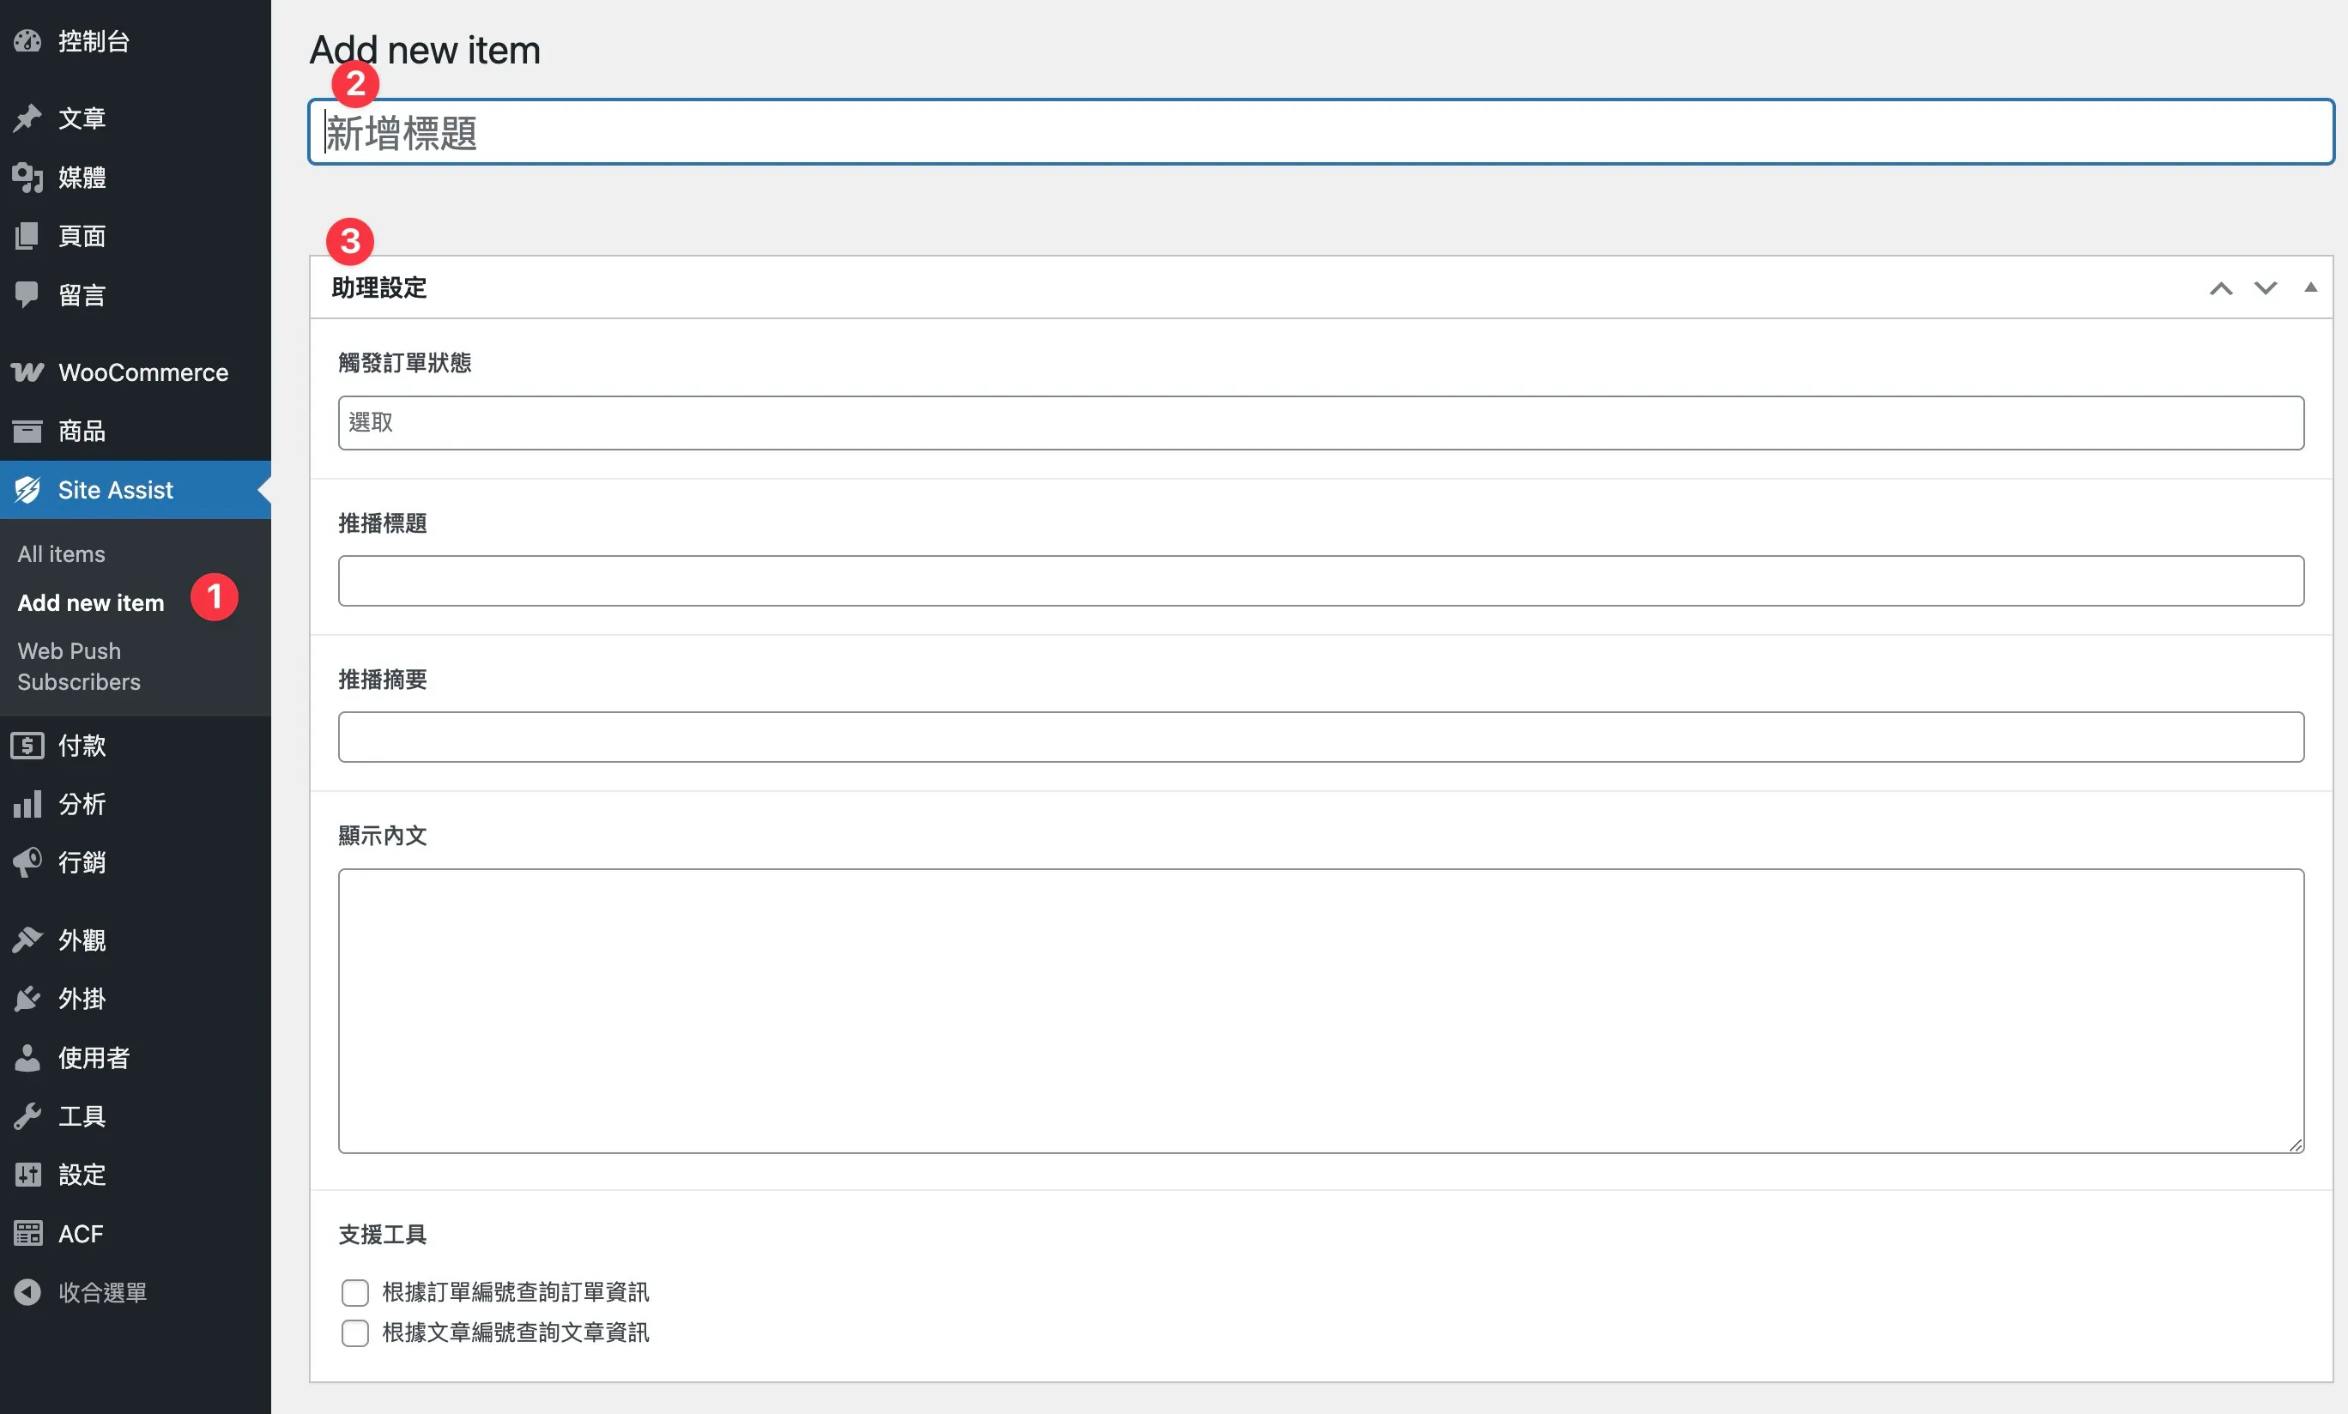Open 行銷 megaphone icon

click(27, 862)
